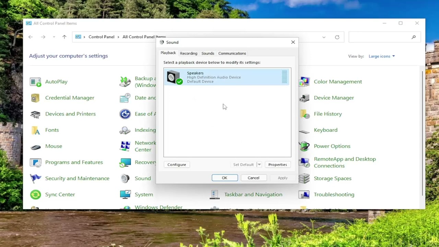Confirm with the OK button
The width and height of the screenshot is (439, 247).
pos(225,178)
